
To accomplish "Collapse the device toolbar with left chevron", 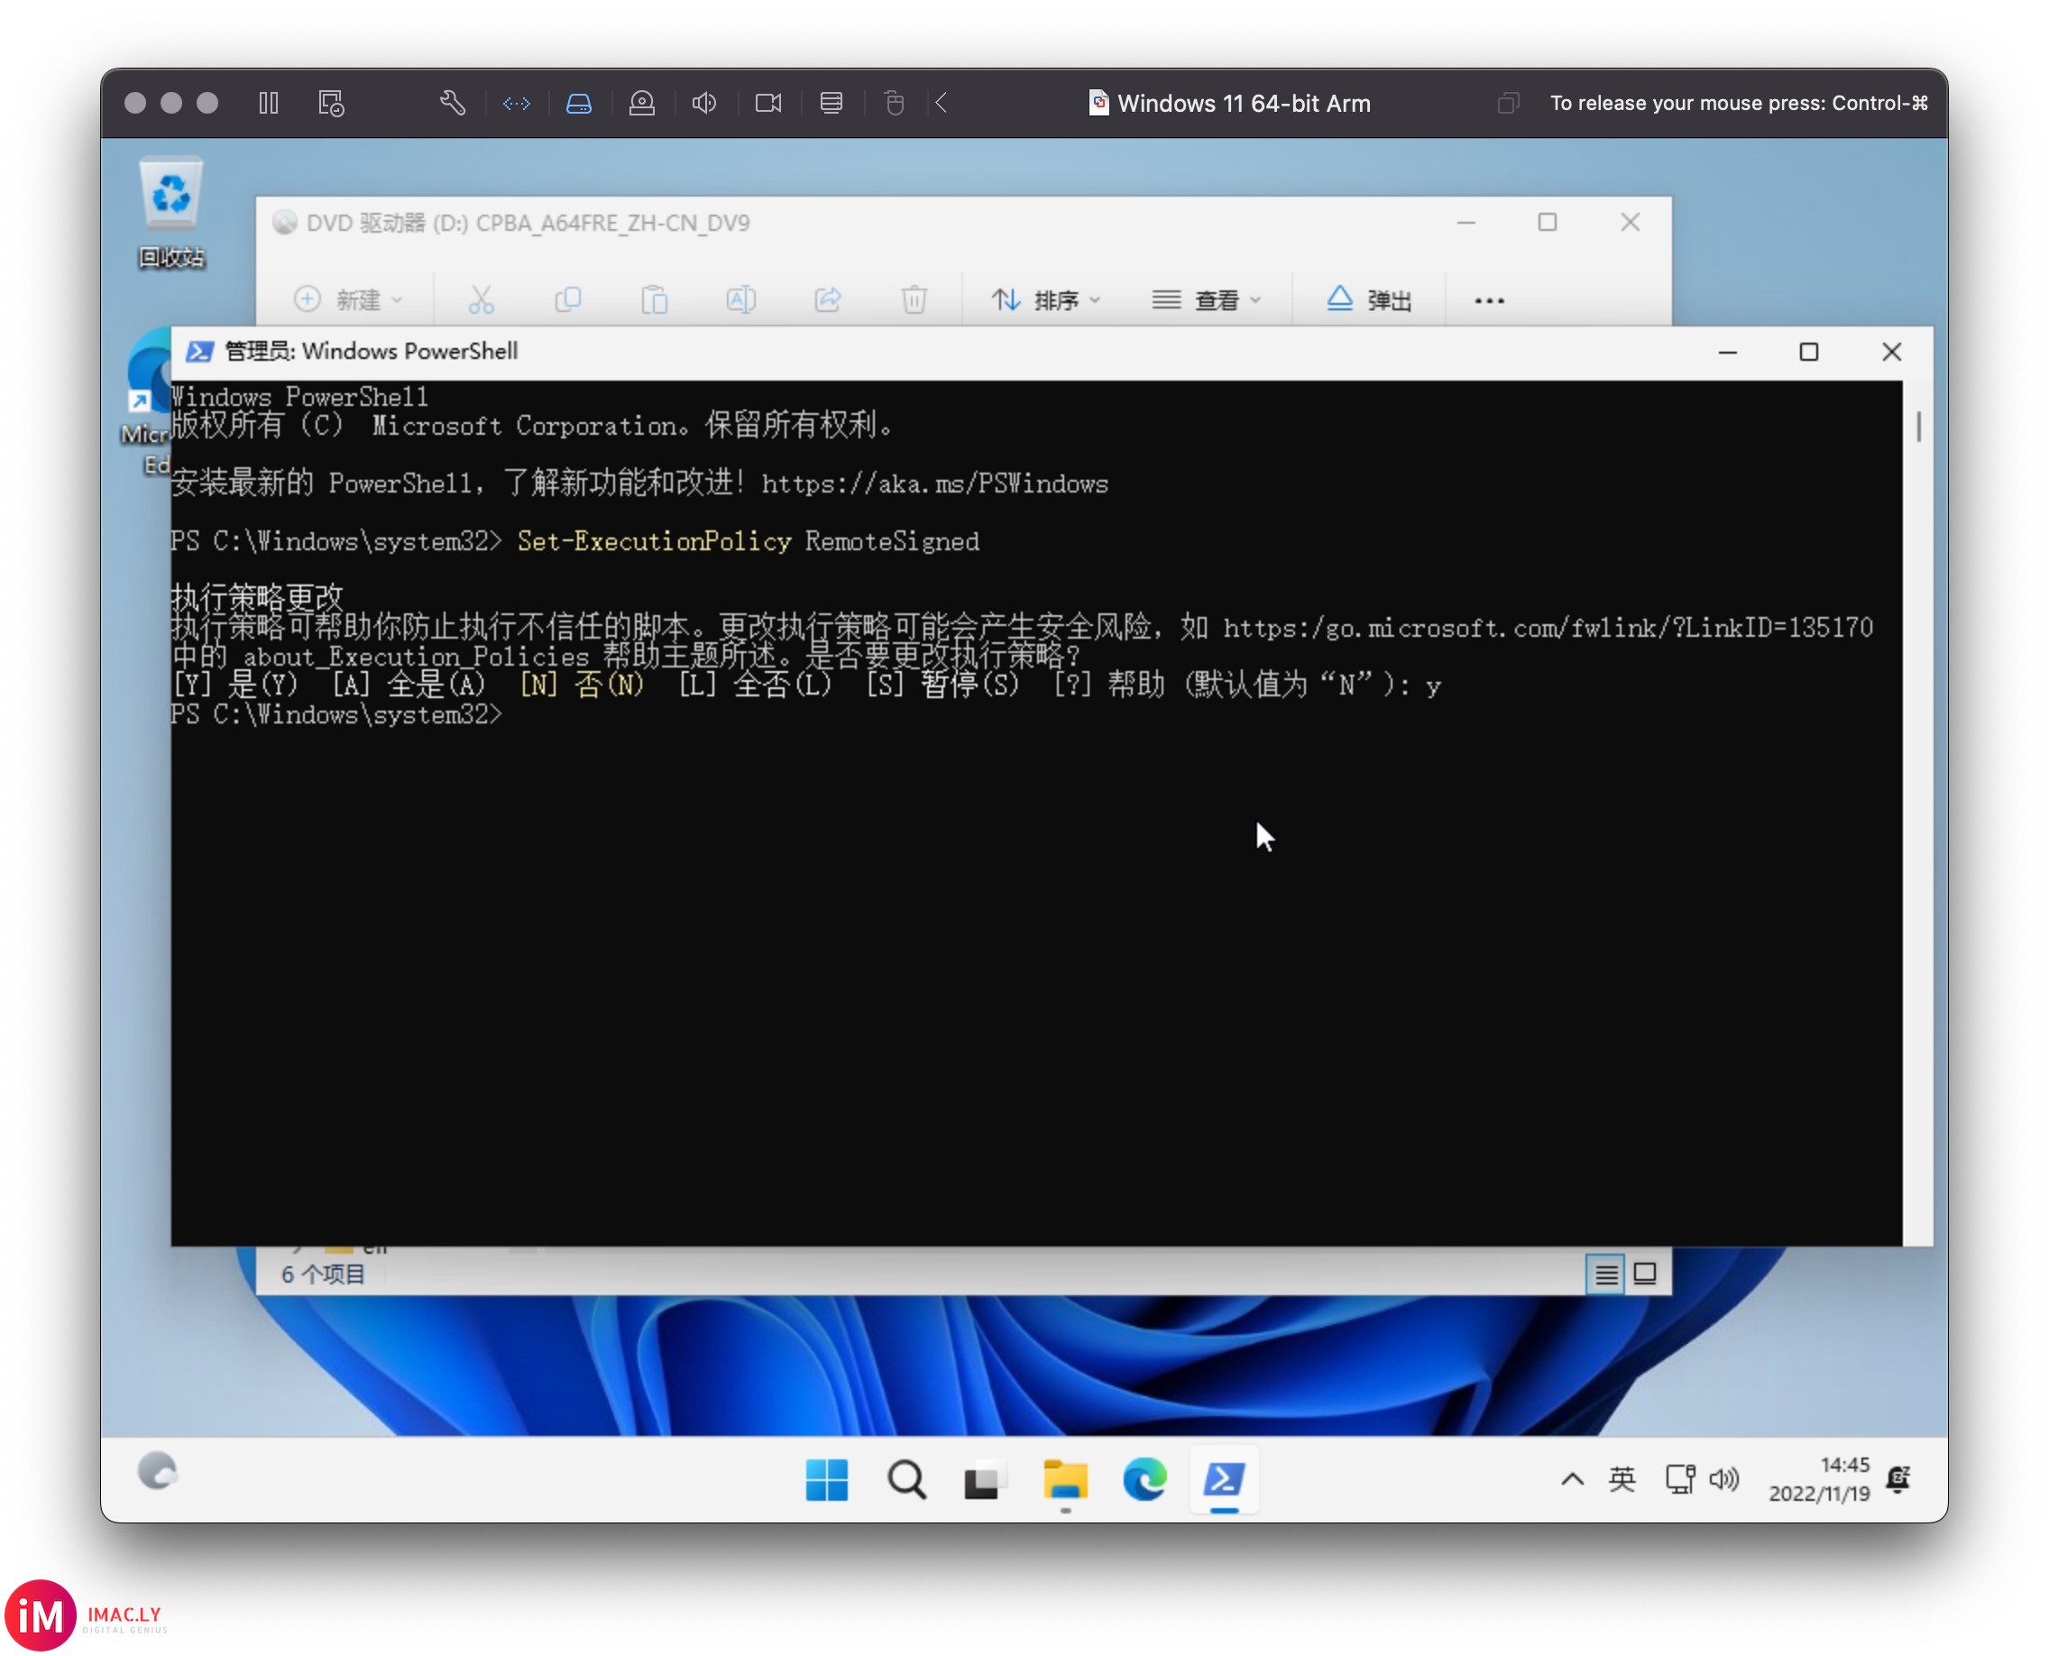I will [x=942, y=103].
